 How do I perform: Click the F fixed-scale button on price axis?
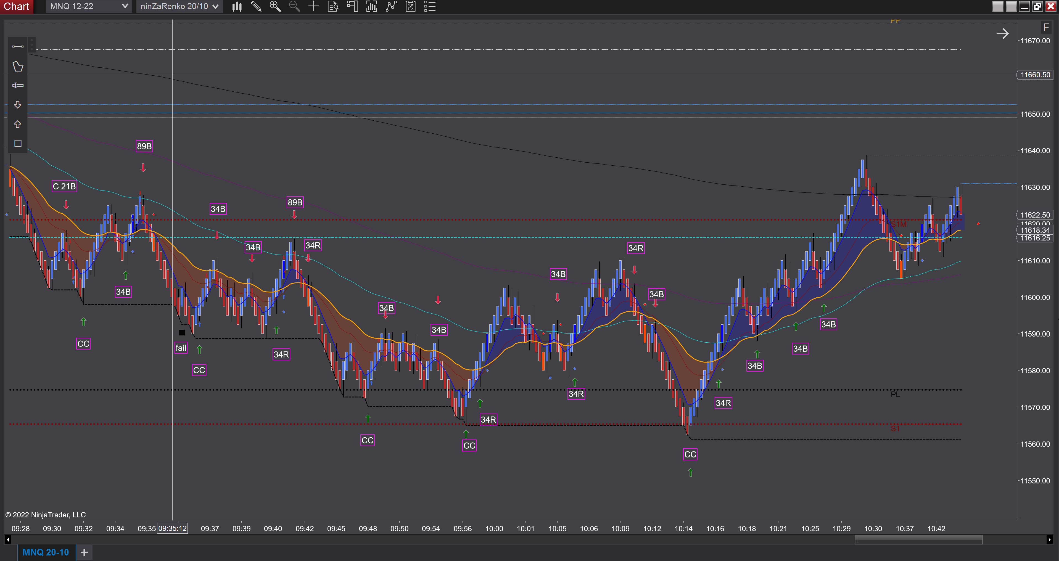[x=1046, y=28]
